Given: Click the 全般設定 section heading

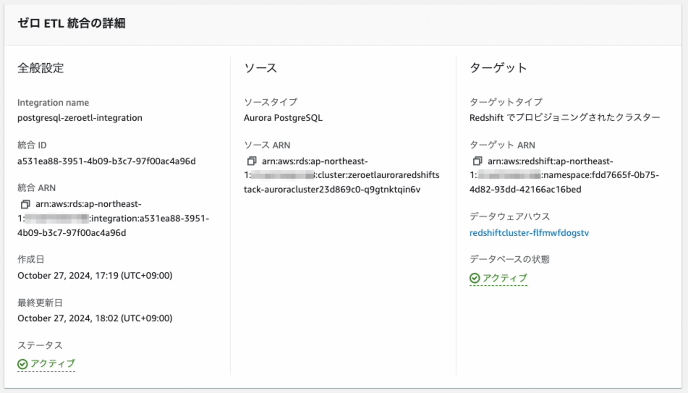Looking at the screenshot, I should 41,68.
